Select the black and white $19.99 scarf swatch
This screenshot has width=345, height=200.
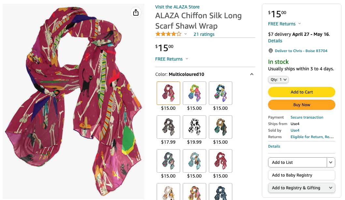pos(194,127)
